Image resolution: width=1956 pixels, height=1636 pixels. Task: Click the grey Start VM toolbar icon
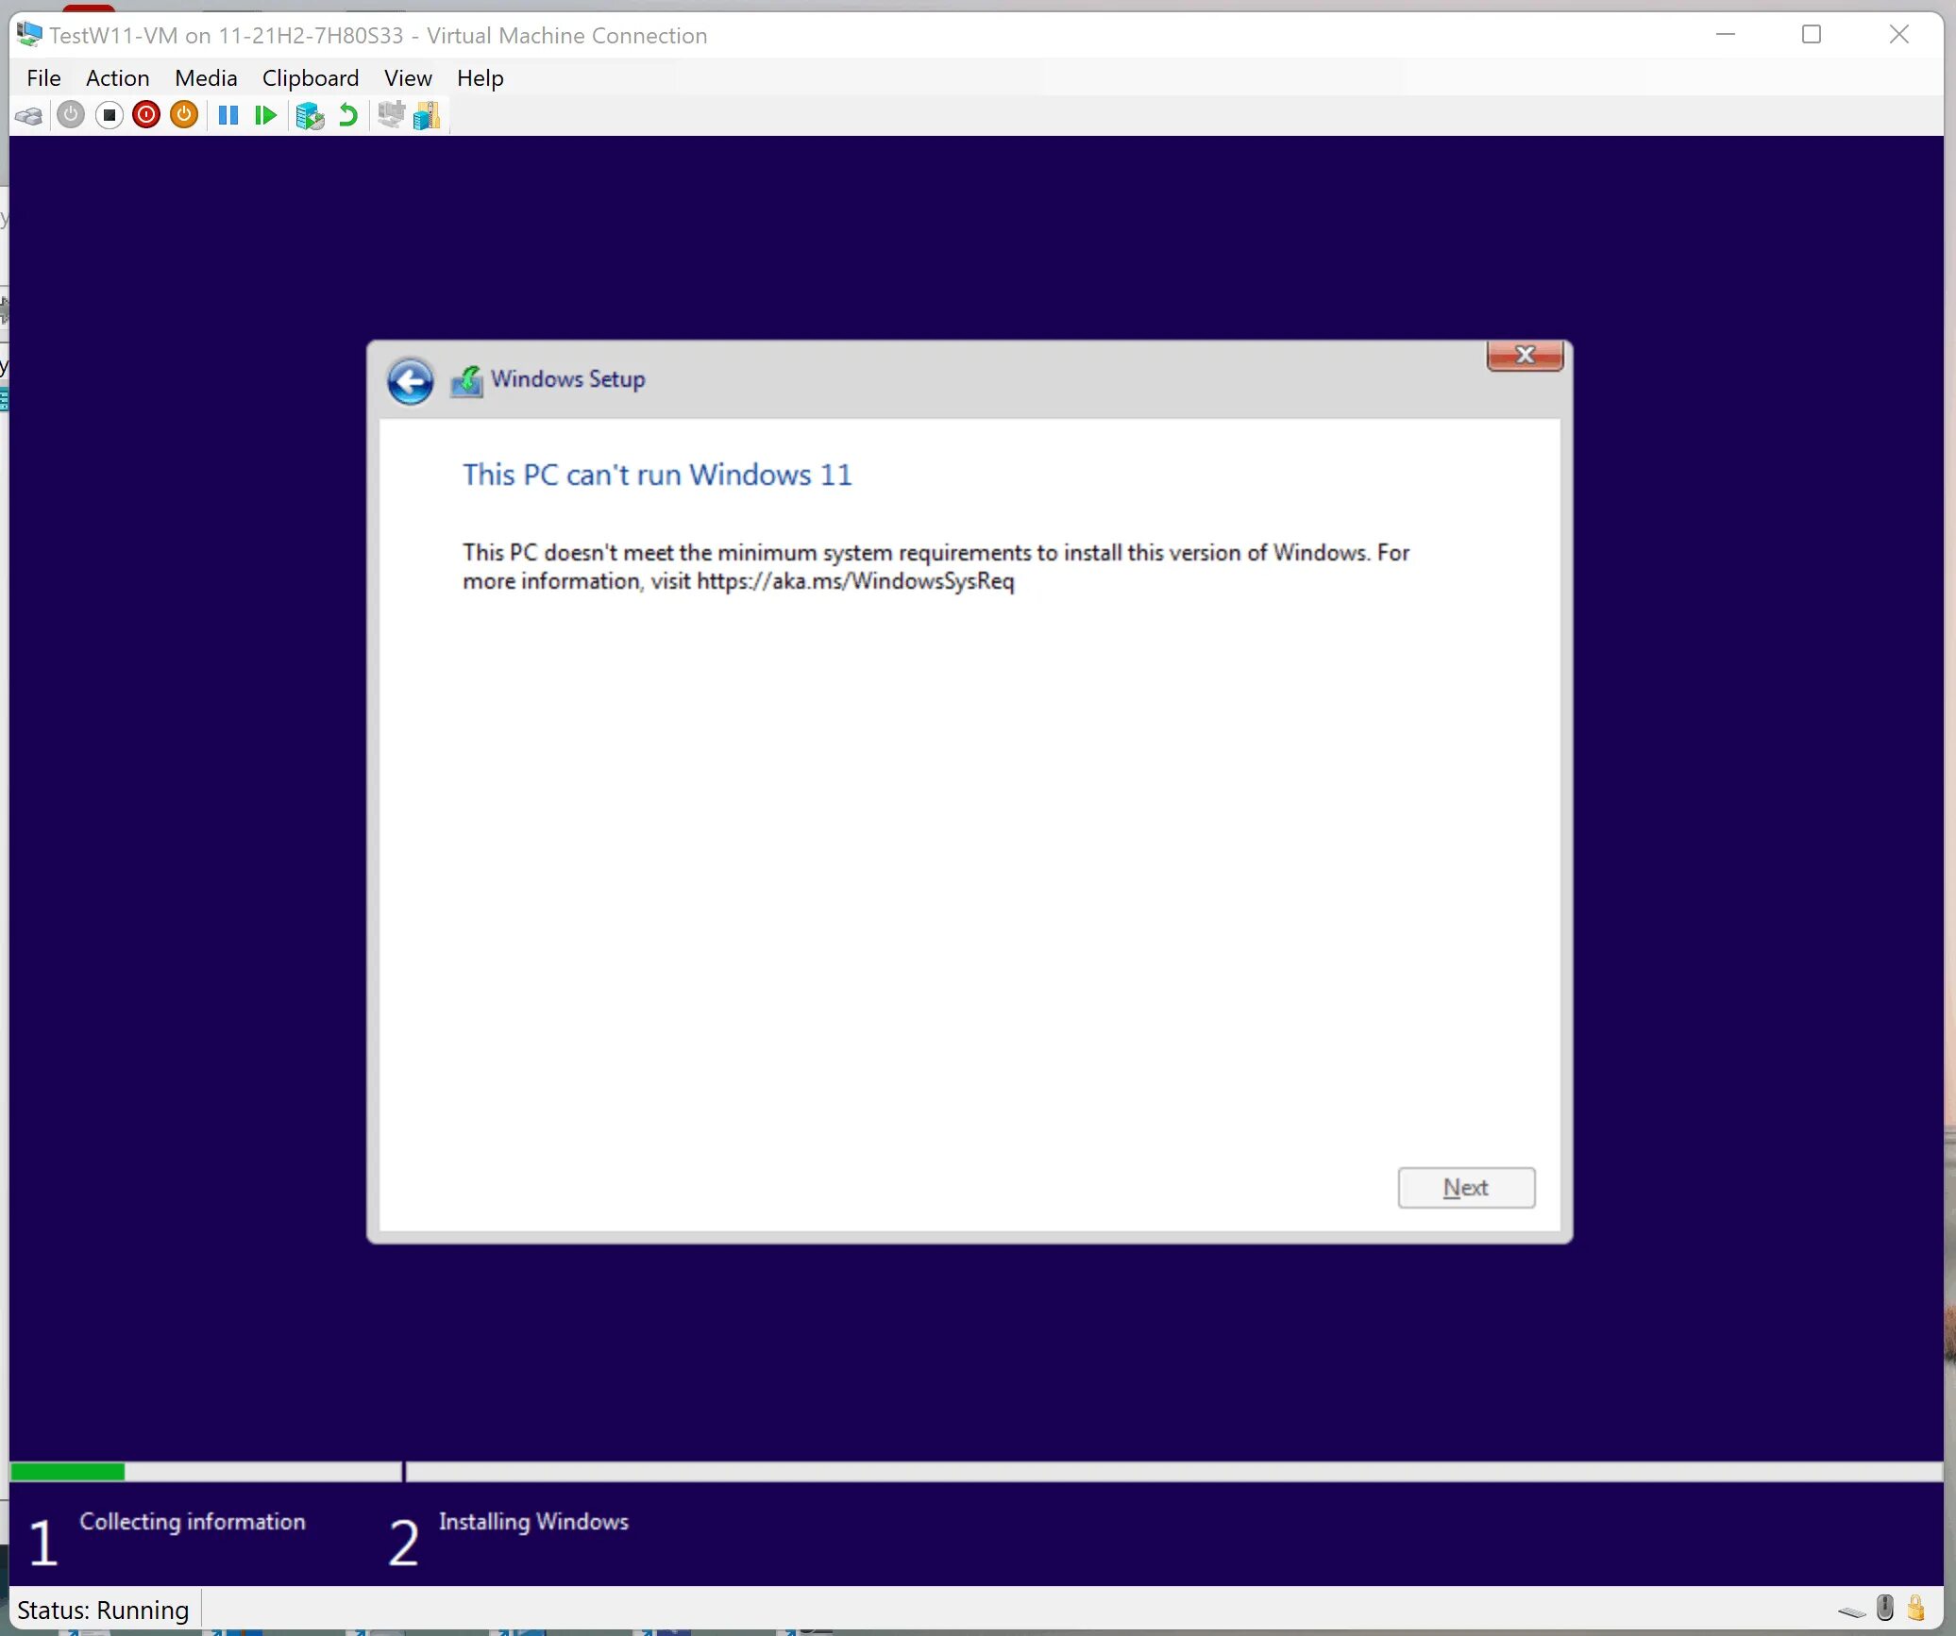[x=71, y=115]
